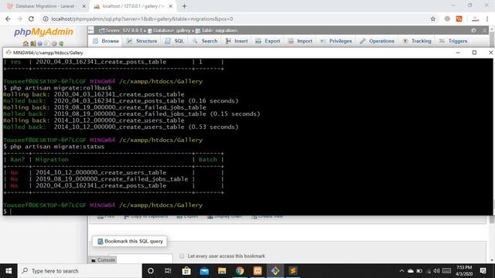Image resolution: width=495 pixels, height=278 pixels.
Task: Click the green reload navigation icon
Action: click(61, 43)
